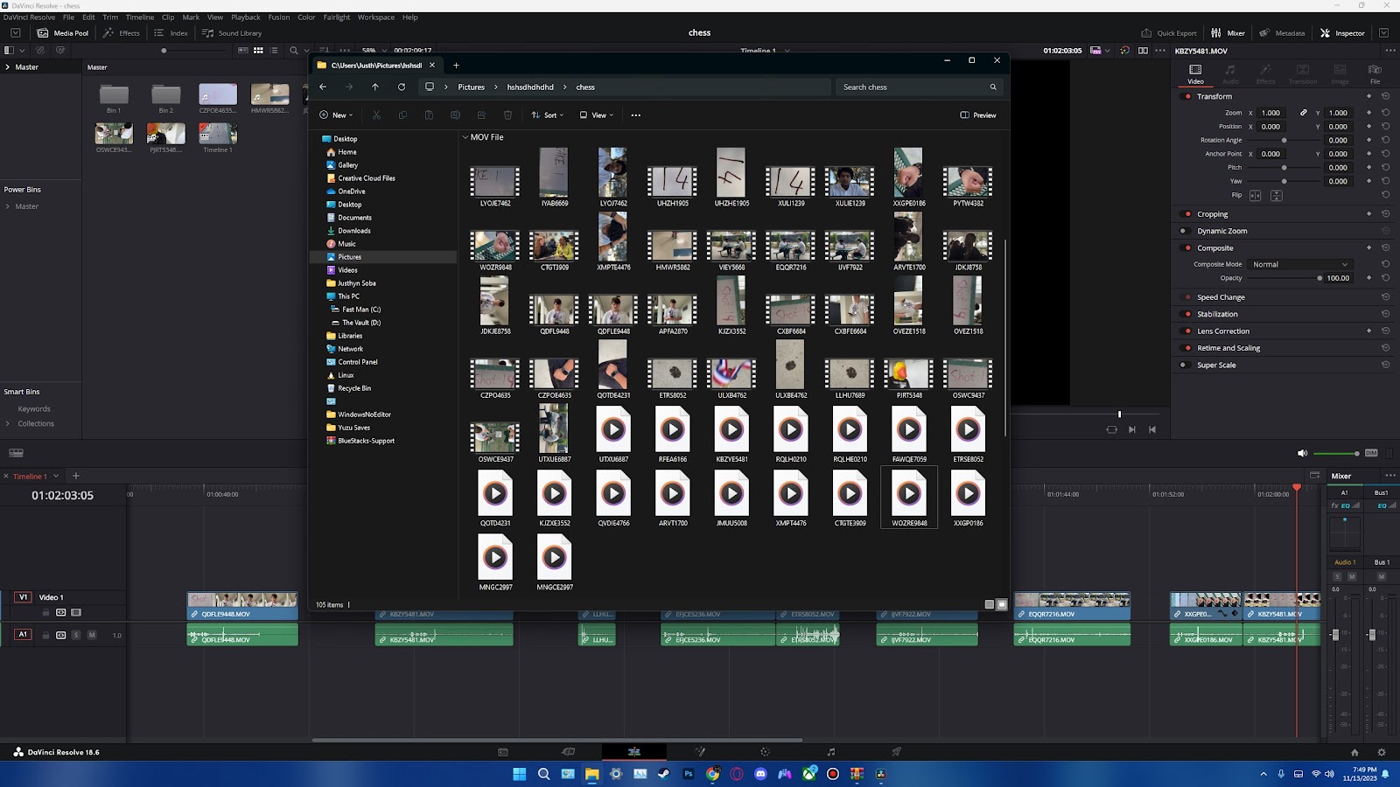The height and width of the screenshot is (787, 1400).
Task: Open the File Explorer more options menu
Action: coord(636,115)
